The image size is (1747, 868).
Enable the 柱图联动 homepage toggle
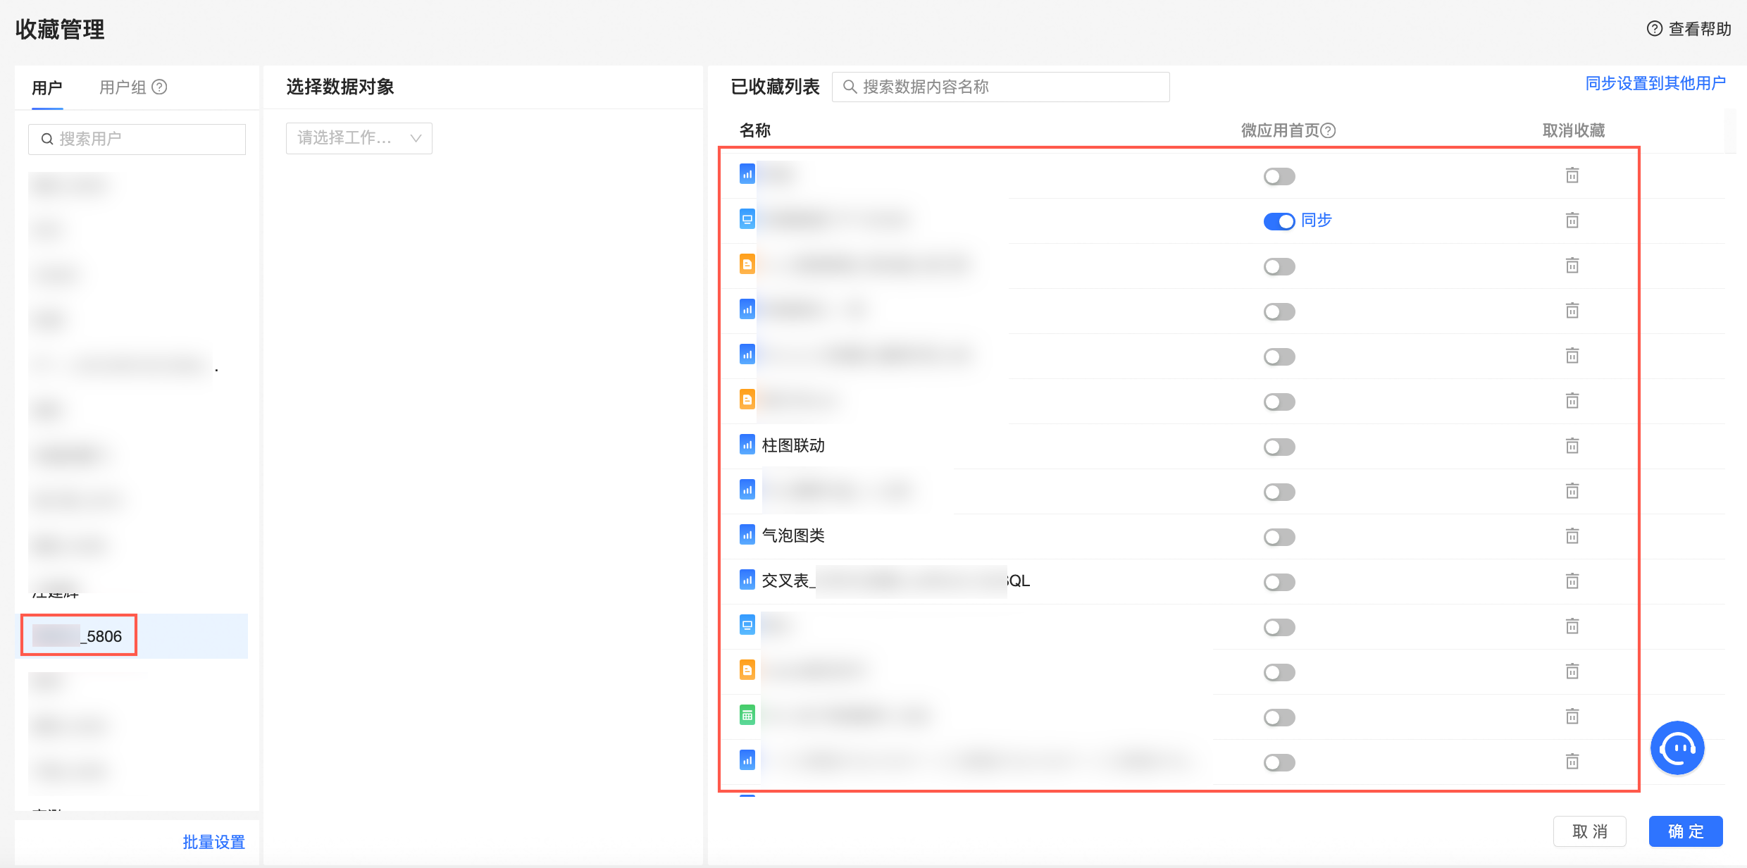(1279, 447)
